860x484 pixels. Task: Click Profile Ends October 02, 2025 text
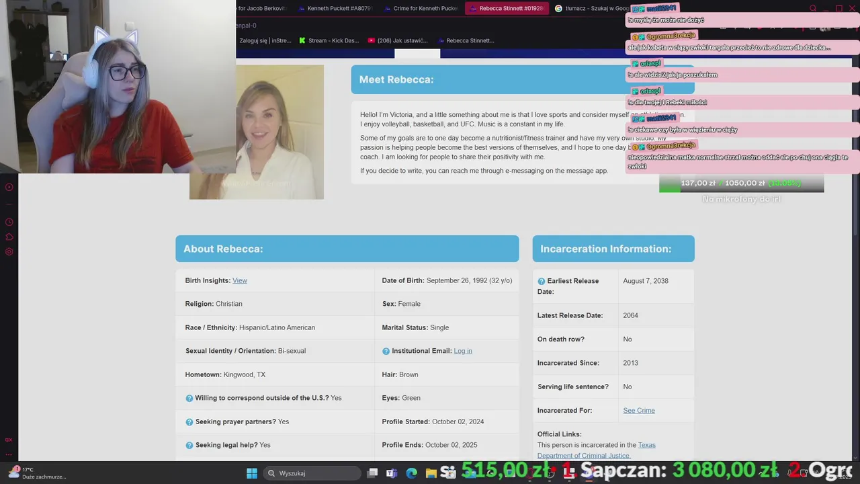click(x=429, y=445)
